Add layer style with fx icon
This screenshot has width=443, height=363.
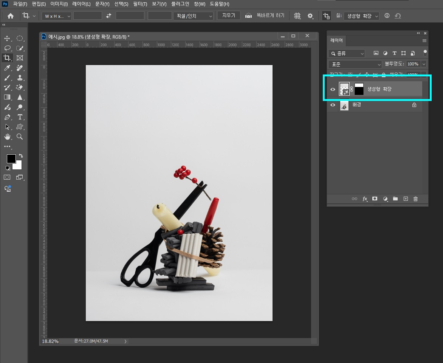[x=365, y=199]
